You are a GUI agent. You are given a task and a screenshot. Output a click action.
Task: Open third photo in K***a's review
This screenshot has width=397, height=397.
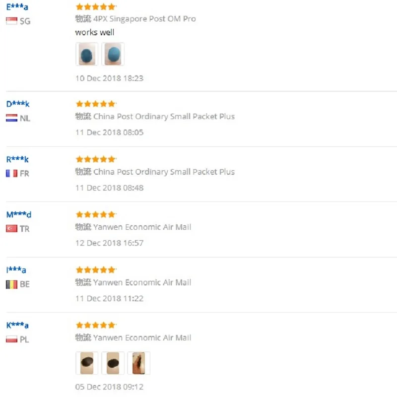click(x=138, y=363)
